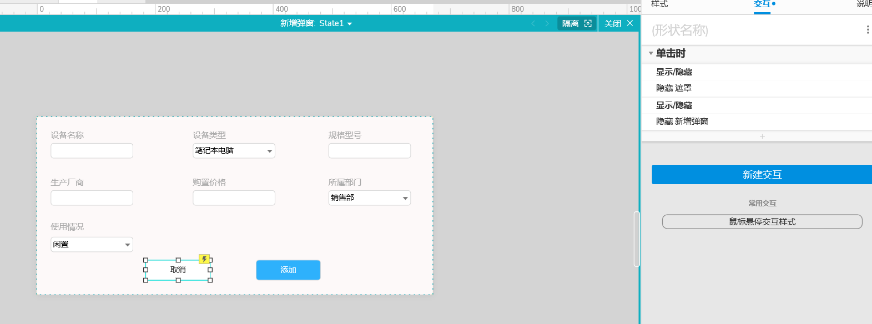Select the 隐藏 新增弹窗 action row
Viewport: 872px width, 324px height.
point(682,121)
